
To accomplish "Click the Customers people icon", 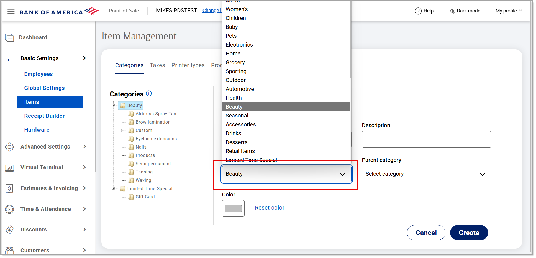I will (x=9, y=250).
